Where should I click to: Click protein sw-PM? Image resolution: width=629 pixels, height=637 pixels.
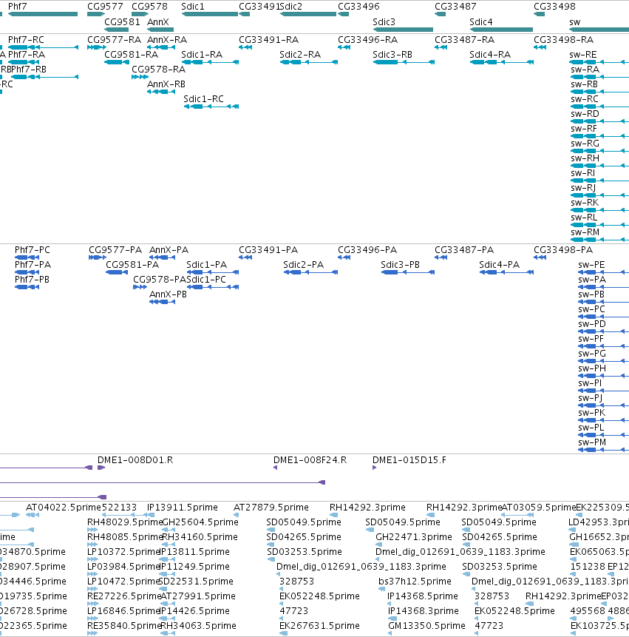(603, 450)
